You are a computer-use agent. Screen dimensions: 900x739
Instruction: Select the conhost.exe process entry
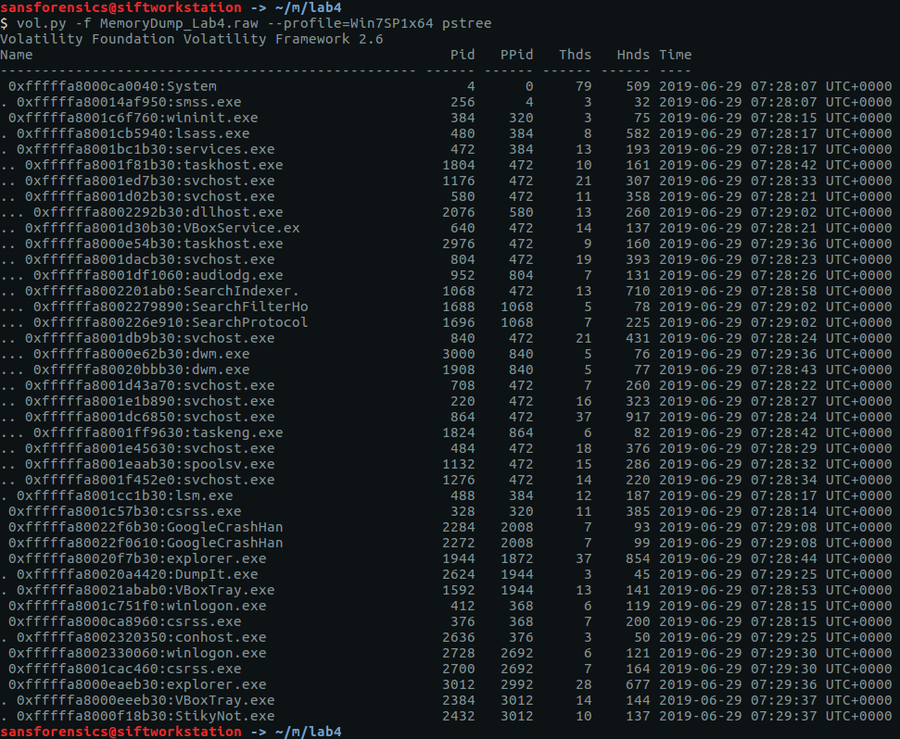pyautogui.click(x=141, y=637)
